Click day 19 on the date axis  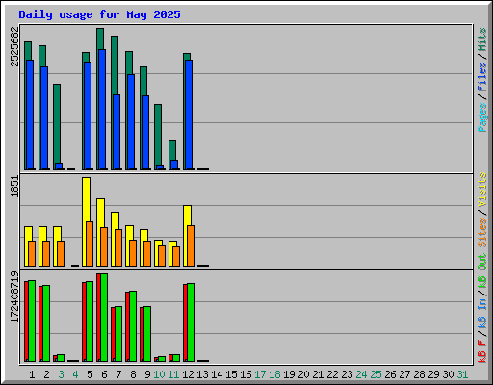(x=289, y=374)
